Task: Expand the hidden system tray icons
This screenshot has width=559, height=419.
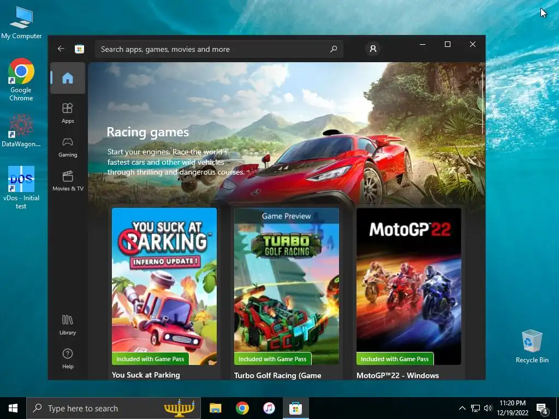Action: click(x=462, y=408)
